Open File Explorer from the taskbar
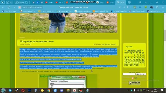 [x=68, y=90]
